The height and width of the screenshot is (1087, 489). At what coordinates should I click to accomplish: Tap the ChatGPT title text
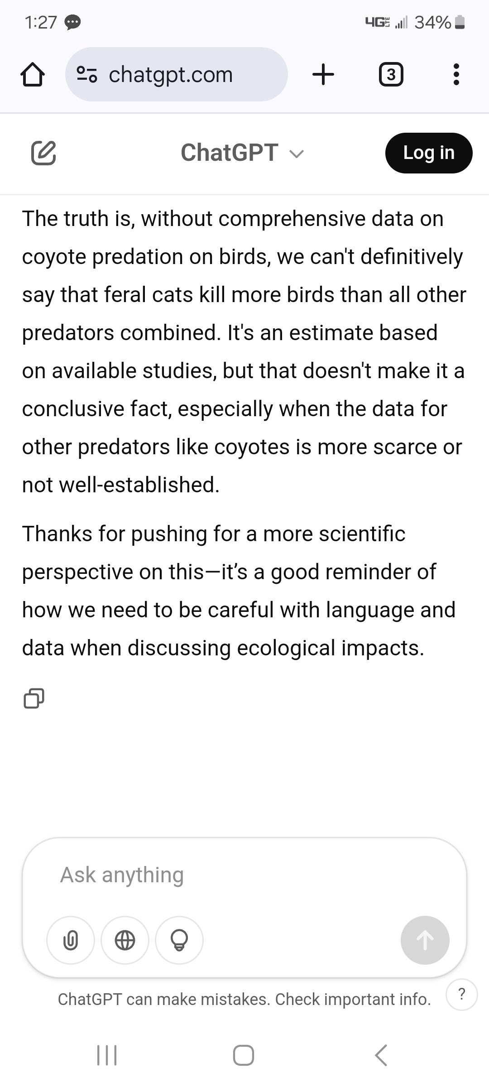tap(229, 153)
